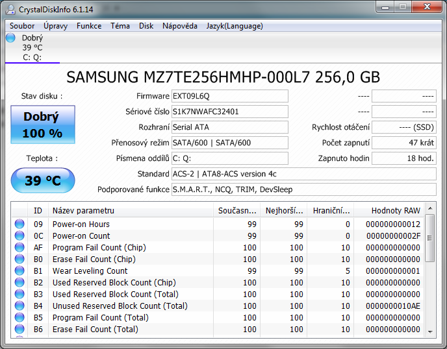Click the status orb for Wear Leveling Count
The image size is (447, 349).
click(19, 271)
